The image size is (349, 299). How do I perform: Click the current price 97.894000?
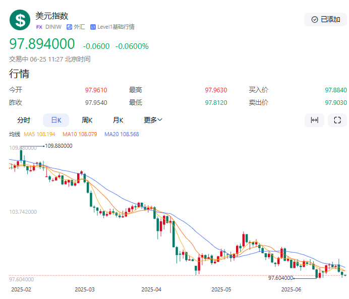tap(42, 44)
